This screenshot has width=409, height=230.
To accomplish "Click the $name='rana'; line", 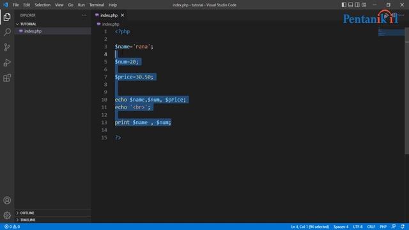I will coord(134,47).
